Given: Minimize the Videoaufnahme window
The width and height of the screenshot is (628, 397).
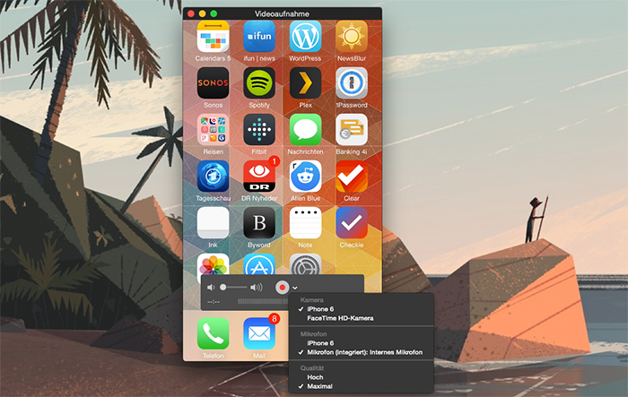Looking at the screenshot, I should click(x=202, y=13).
